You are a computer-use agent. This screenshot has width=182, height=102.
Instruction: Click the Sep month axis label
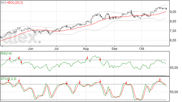coord(114,49)
